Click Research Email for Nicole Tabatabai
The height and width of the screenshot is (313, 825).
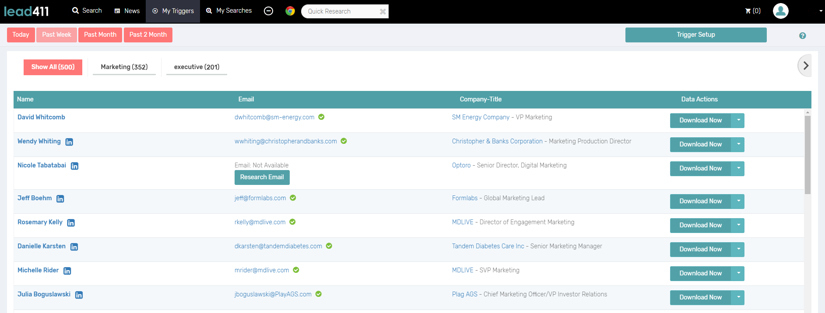click(262, 177)
